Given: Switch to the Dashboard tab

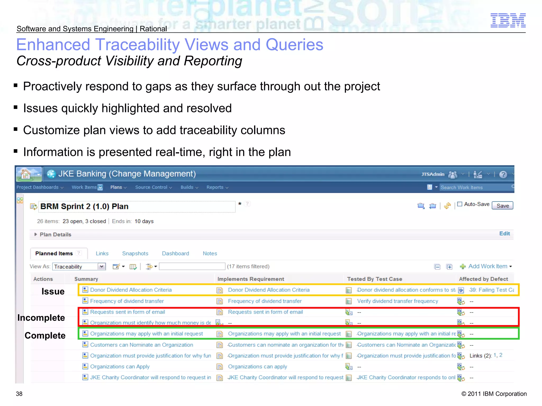Looking at the screenshot, I should point(175,253).
